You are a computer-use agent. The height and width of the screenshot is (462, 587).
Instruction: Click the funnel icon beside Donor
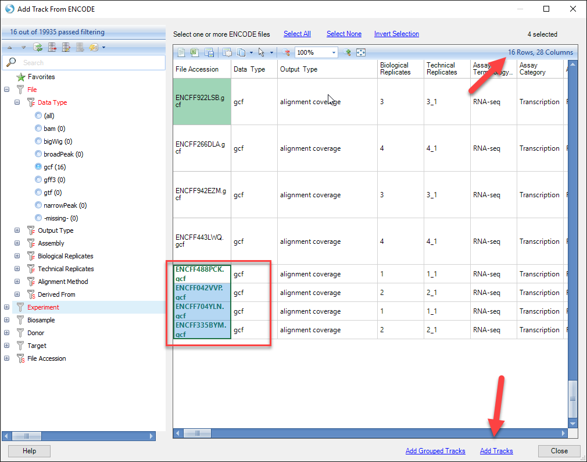pos(20,333)
